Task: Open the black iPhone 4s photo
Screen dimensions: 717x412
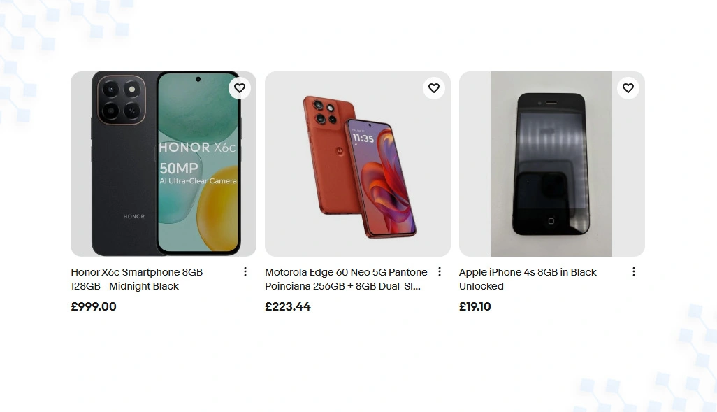Action: click(x=552, y=164)
